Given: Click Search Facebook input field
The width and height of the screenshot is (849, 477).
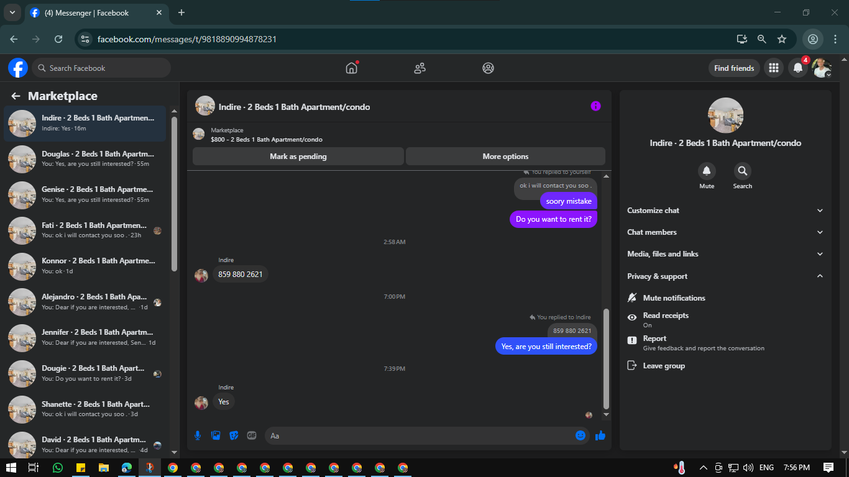Looking at the screenshot, I should 101,68.
